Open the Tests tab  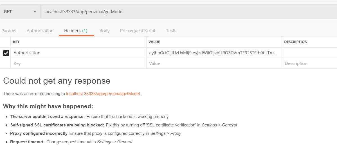coord(171,30)
